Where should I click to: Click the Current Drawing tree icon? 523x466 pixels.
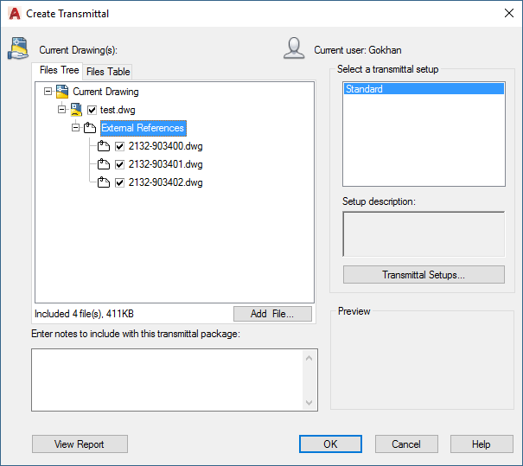61,92
